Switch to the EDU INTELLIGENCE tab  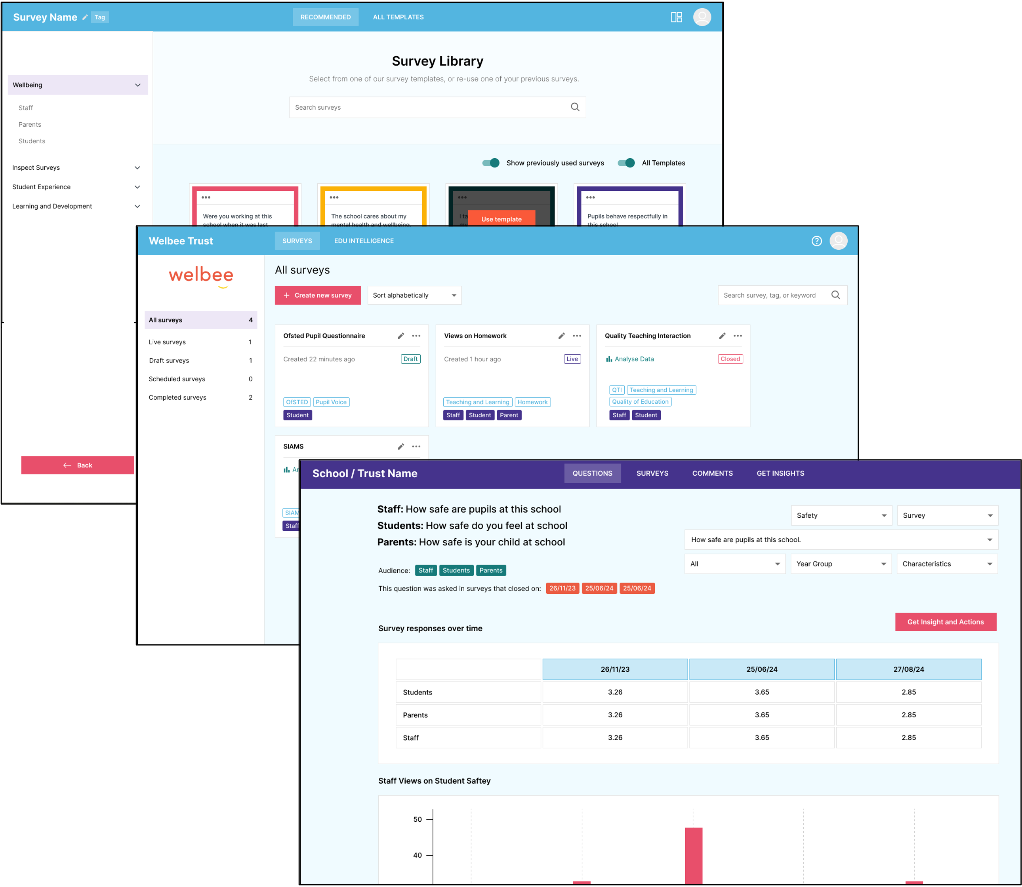pyautogui.click(x=364, y=241)
